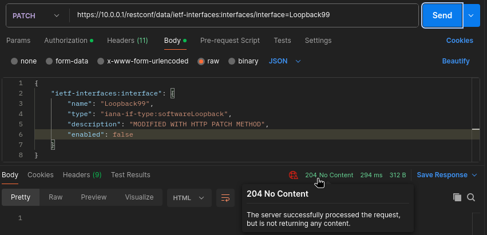Expand the Send options arrow
This screenshot has height=235, width=487.
click(x=471, y=15)
